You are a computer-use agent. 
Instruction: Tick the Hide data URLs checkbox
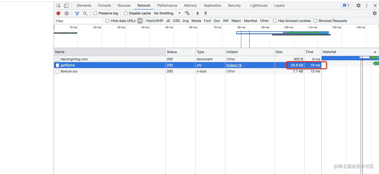(108, 21)
